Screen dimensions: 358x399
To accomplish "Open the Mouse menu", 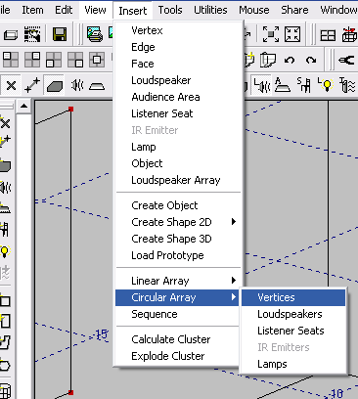I will (254, 10).
